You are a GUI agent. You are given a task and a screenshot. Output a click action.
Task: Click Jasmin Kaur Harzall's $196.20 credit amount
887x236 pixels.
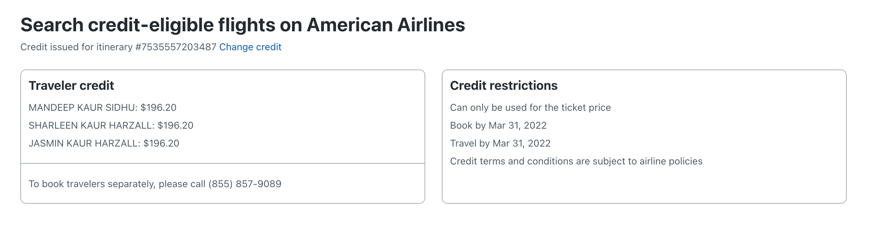click(161, 143)
